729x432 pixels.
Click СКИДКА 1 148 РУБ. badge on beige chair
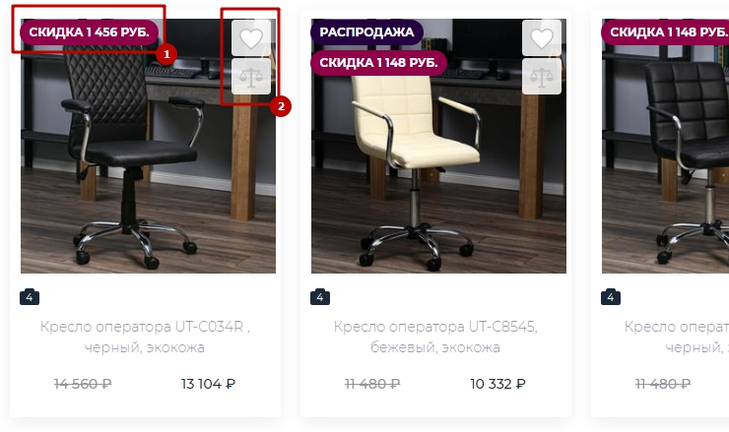(378, 63)
